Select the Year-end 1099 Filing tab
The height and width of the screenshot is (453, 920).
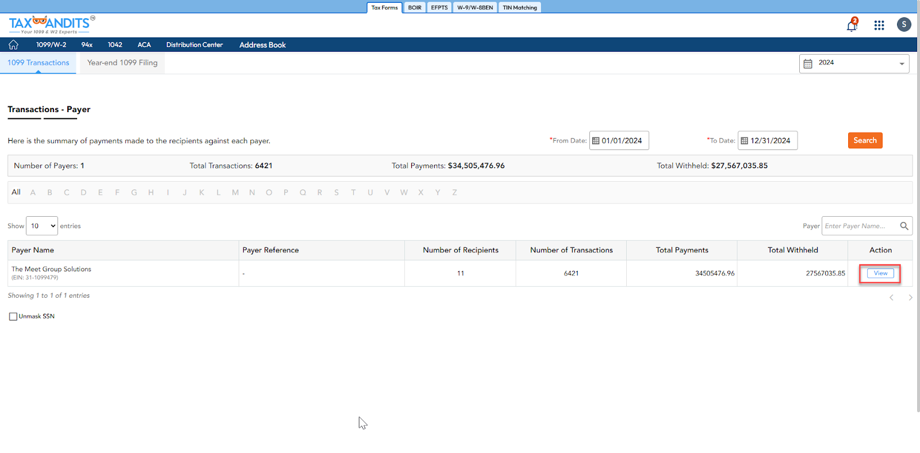122,63
